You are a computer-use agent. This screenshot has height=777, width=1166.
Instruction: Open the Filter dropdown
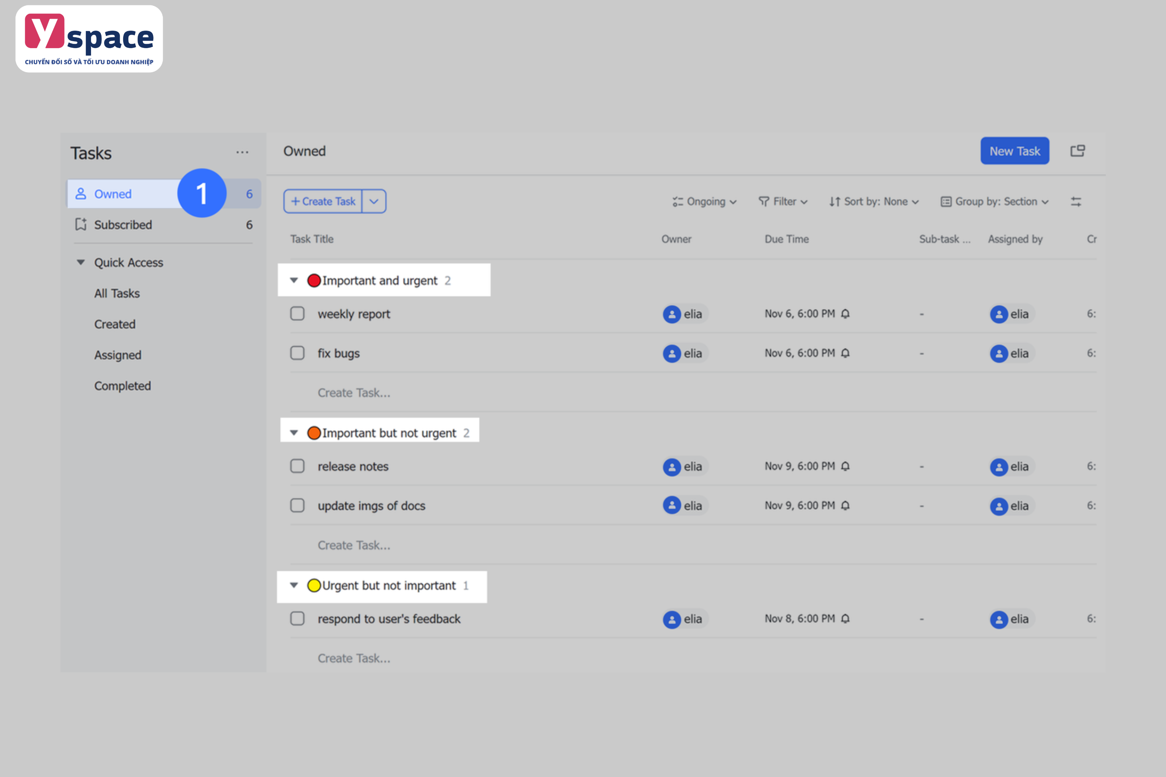pos(783,202)
